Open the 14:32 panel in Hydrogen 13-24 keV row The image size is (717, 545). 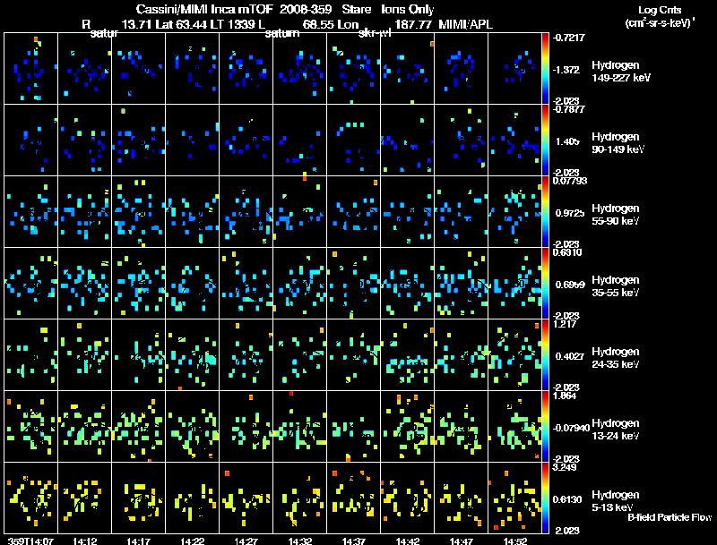(300, 427)
